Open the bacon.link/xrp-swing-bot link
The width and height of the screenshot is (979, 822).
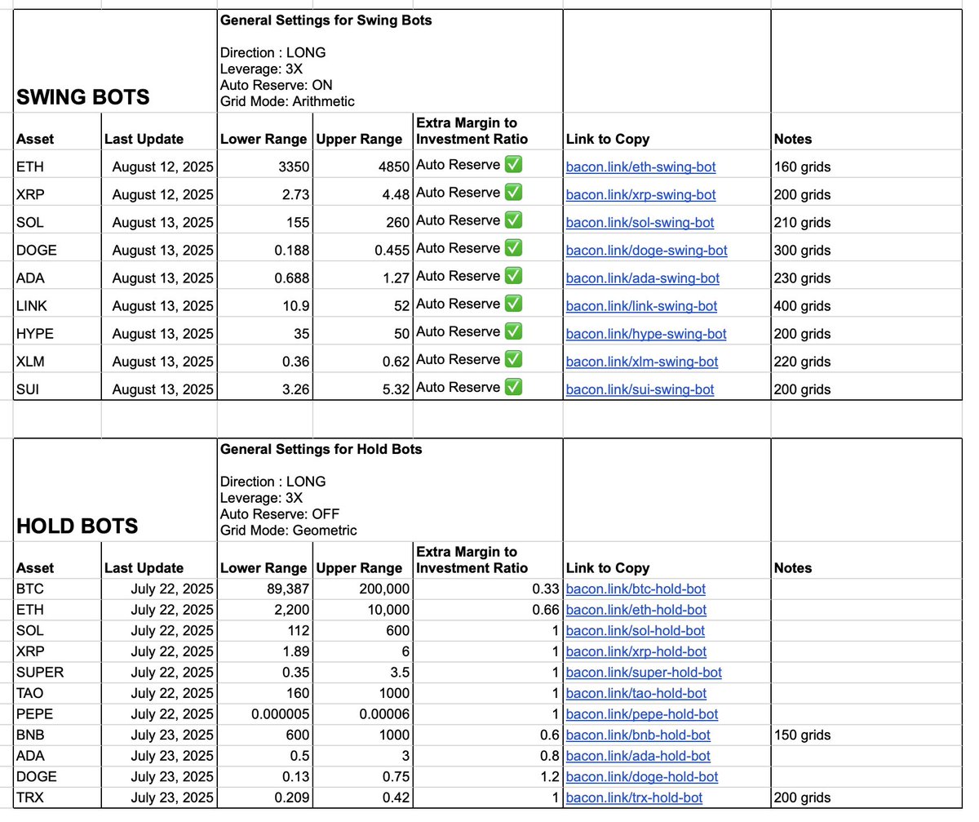point(640,195)
